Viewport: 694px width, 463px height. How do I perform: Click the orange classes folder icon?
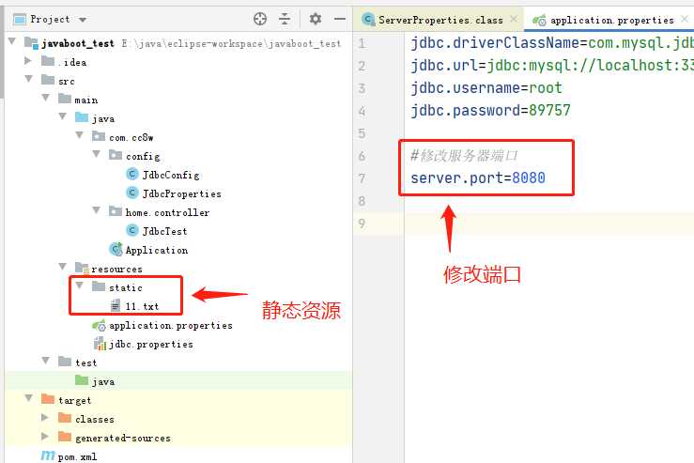point(65,417)
